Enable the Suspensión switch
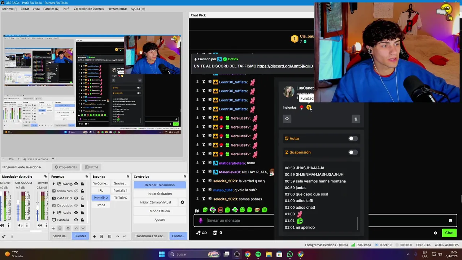 tap(353, 152)
